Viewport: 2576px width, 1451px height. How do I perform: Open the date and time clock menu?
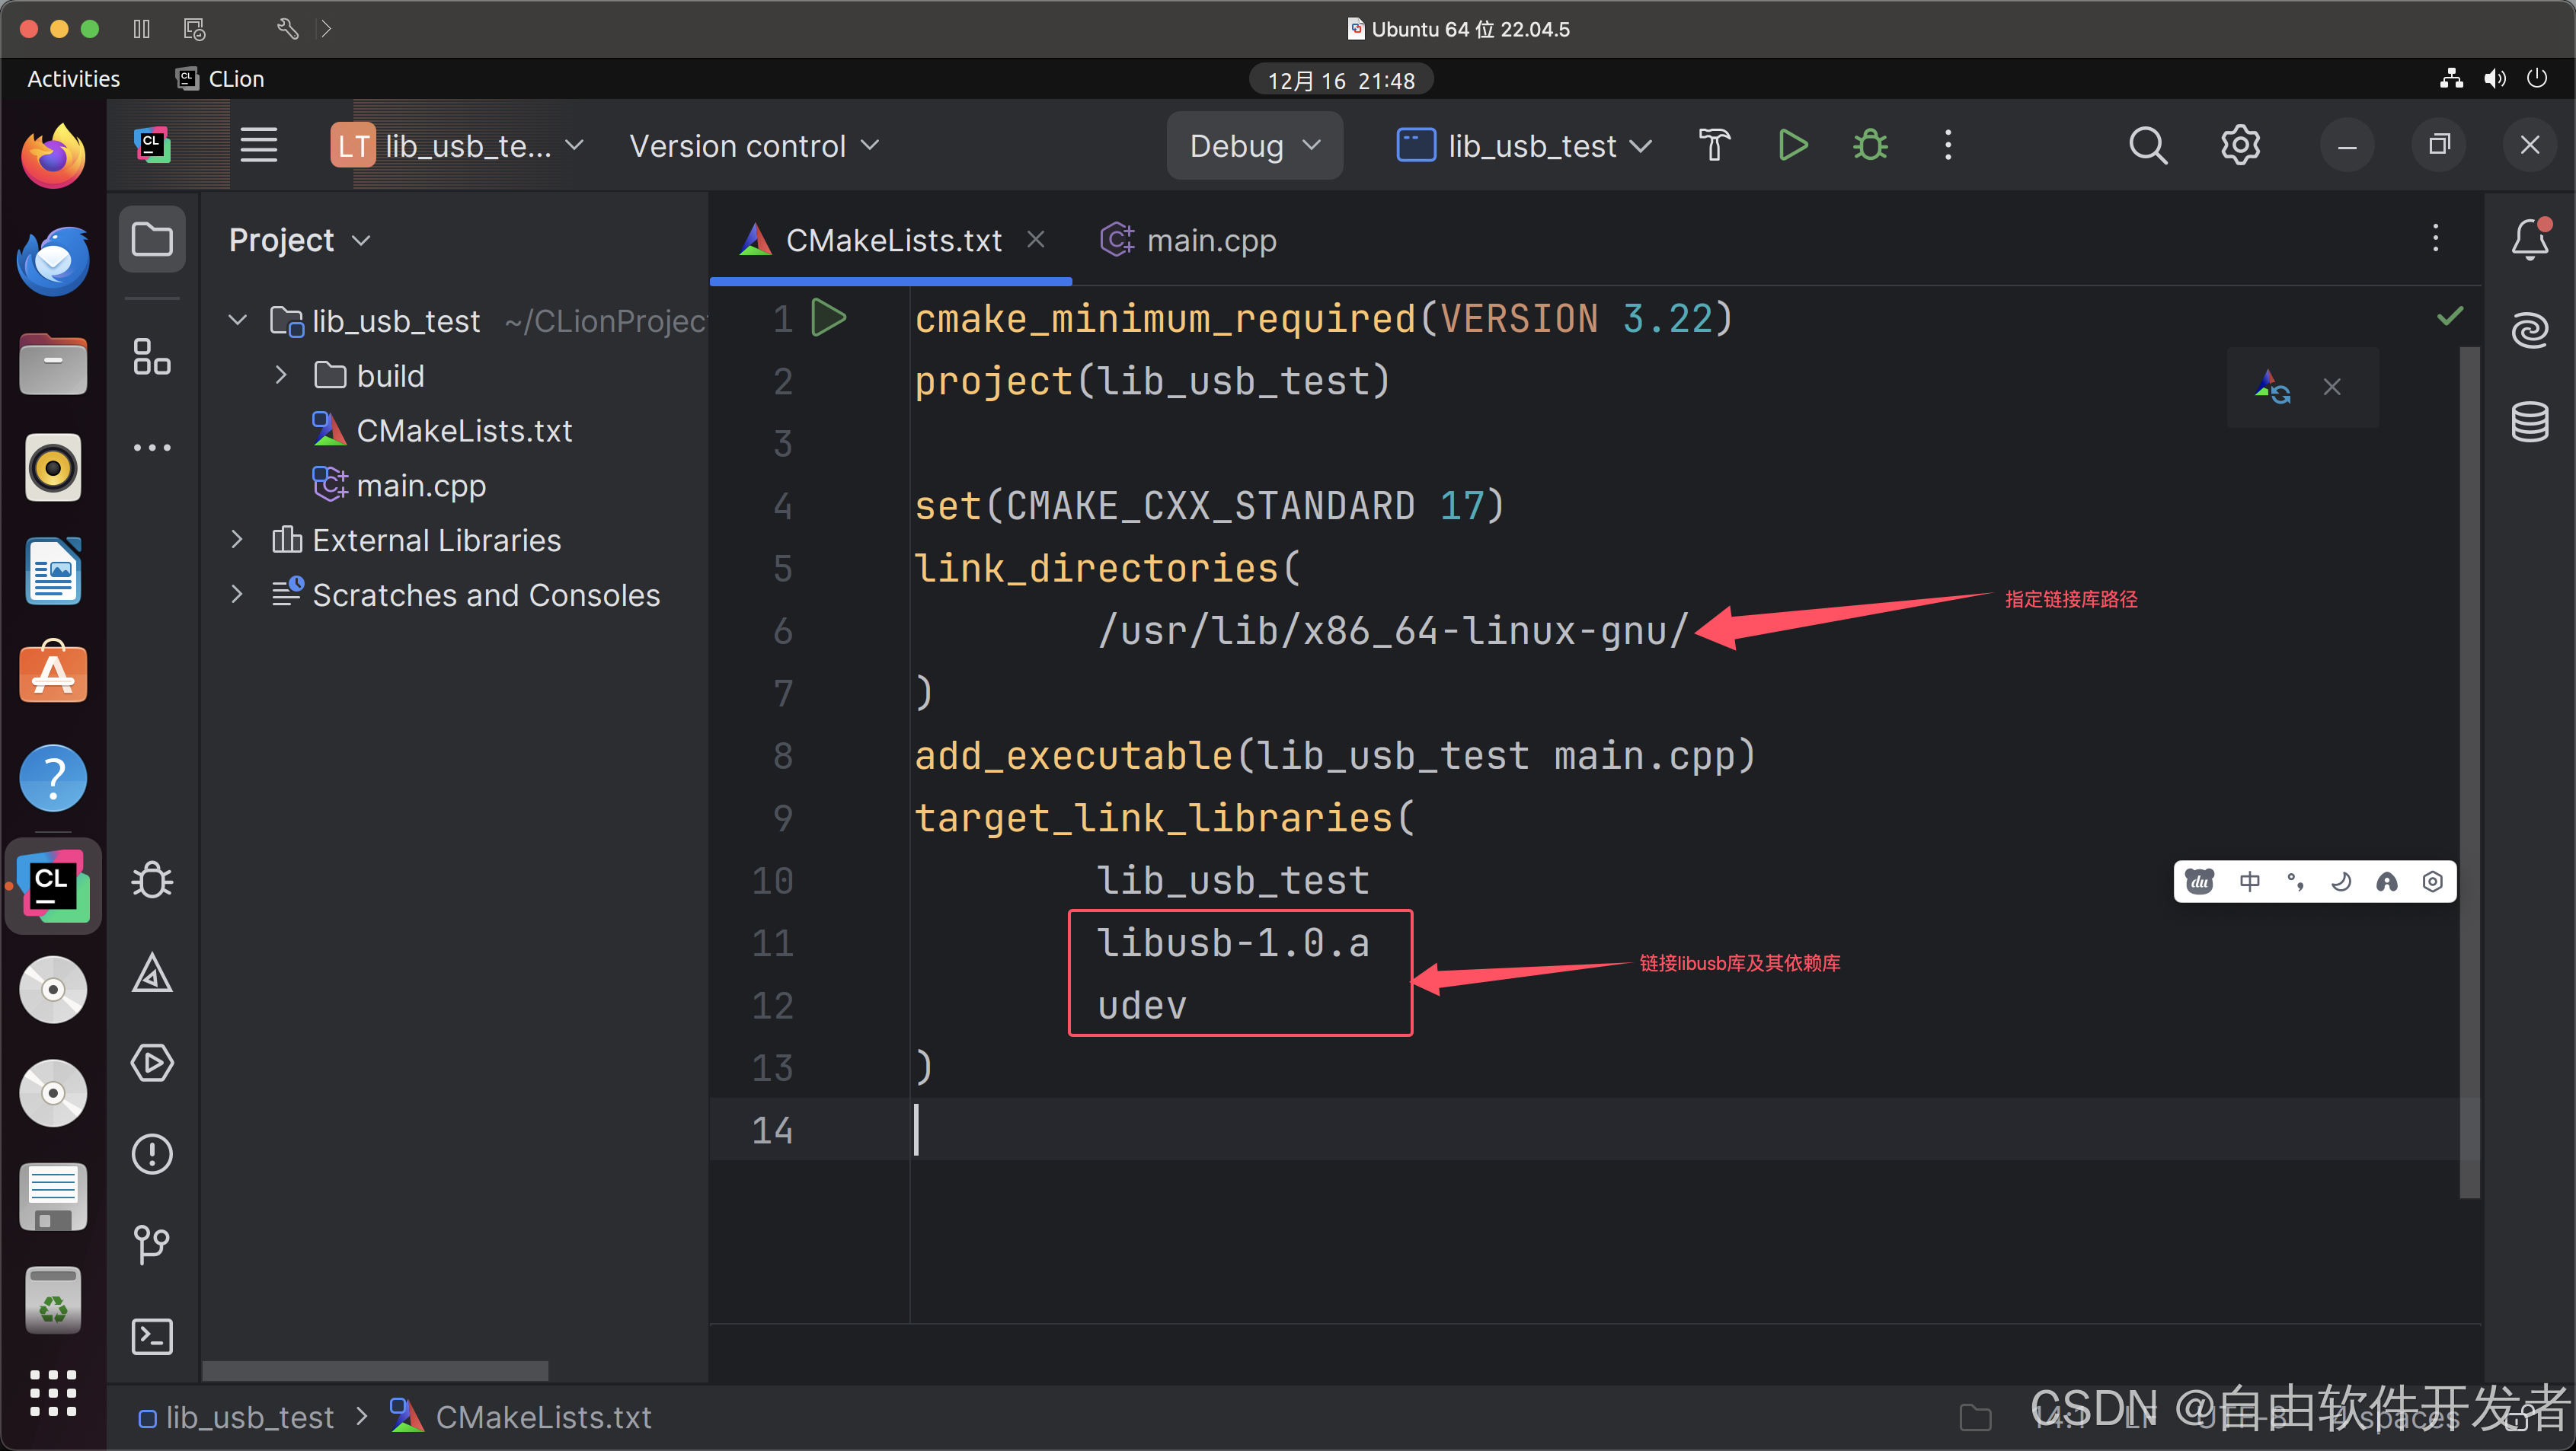pos(1341,80)
